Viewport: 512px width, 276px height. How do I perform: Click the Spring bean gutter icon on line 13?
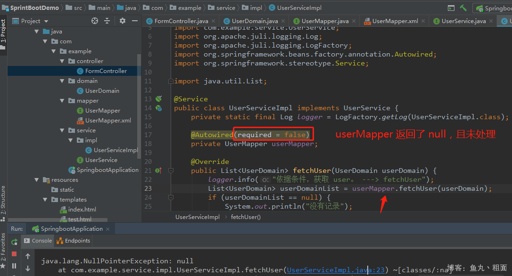click(159, 99)
